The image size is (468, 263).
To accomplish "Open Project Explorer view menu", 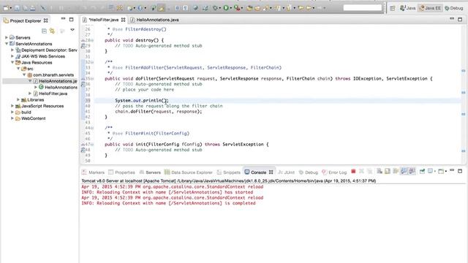I will point(72,30).
